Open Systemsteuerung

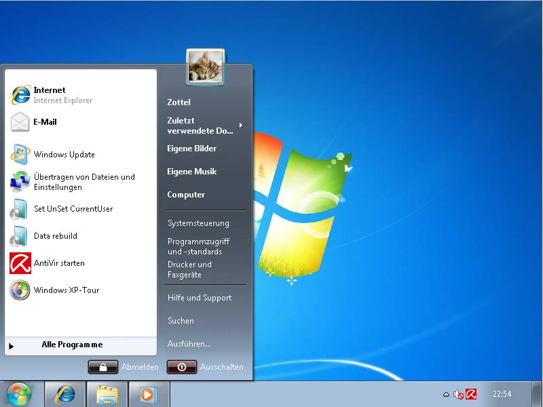pyautogui.click(x=198, y=223)
